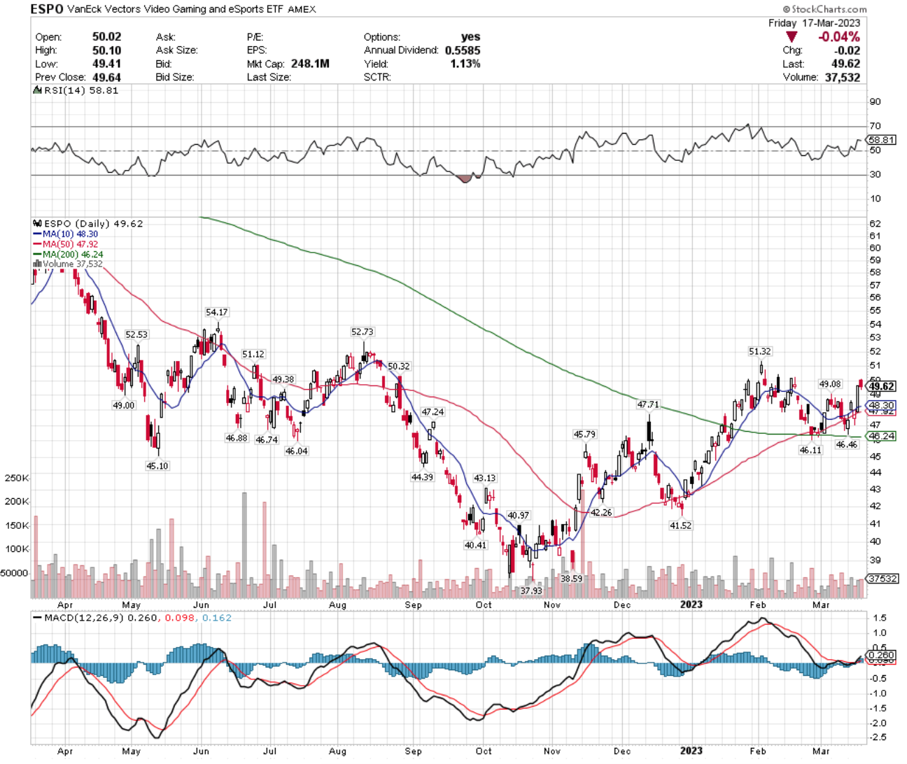Click the 2023 label on price axis

coord(692,604)
